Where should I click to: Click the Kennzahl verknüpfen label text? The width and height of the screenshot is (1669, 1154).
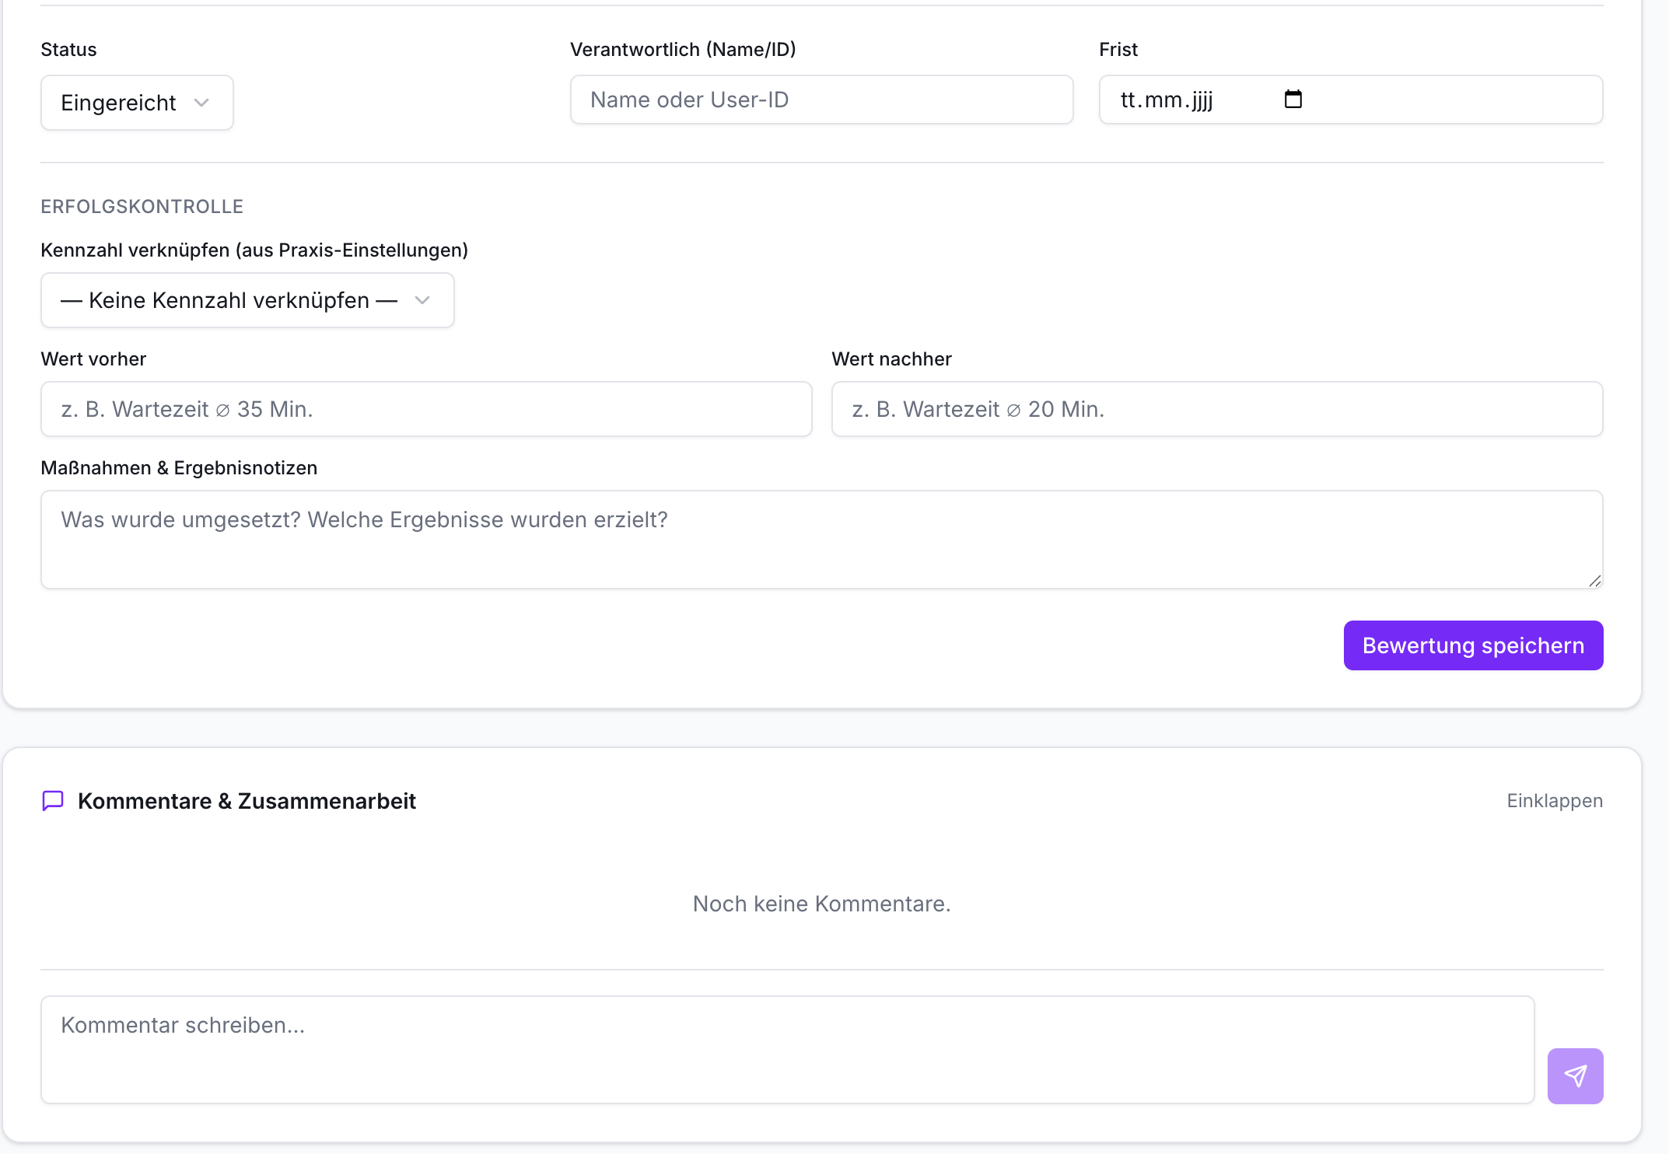point(254,250)
